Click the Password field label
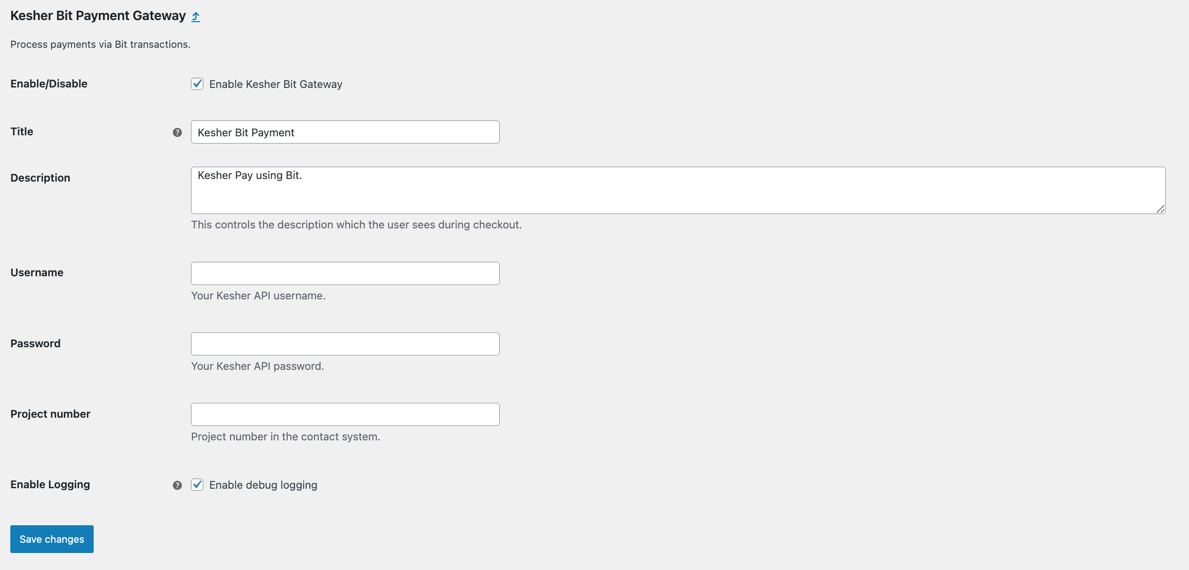 point(36,344)
